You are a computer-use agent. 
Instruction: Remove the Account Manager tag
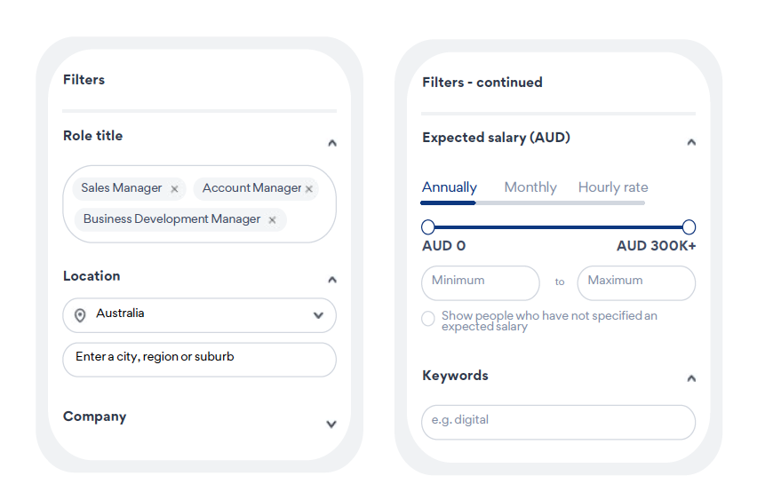point(309,189)
